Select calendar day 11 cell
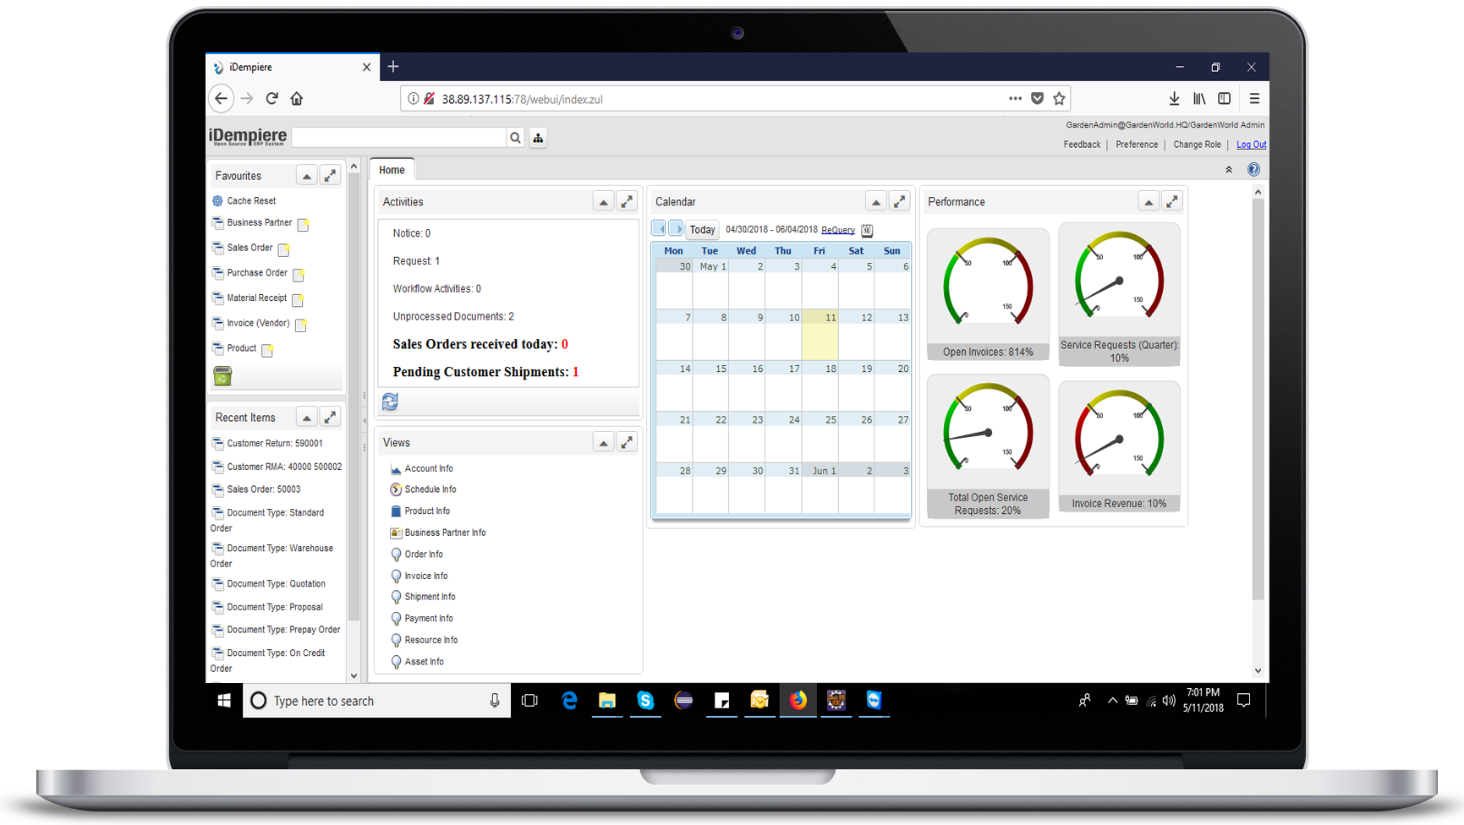The image size is (1464, 825). [820, 335]
